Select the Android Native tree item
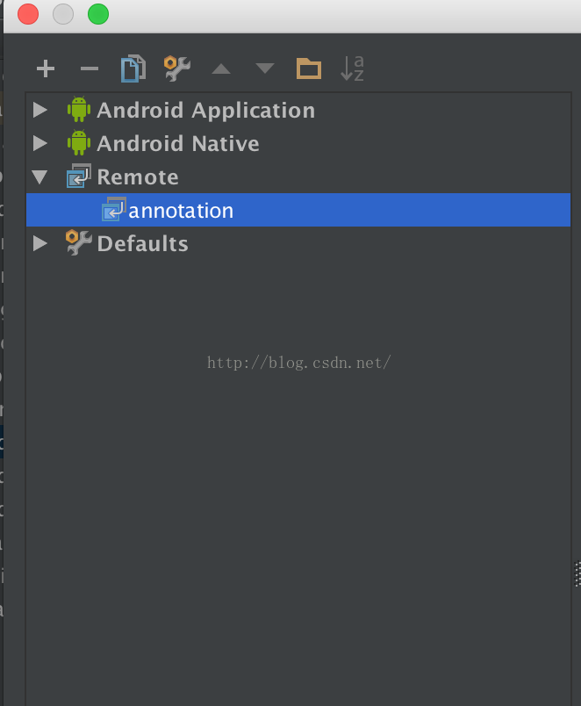 (178, 144)
